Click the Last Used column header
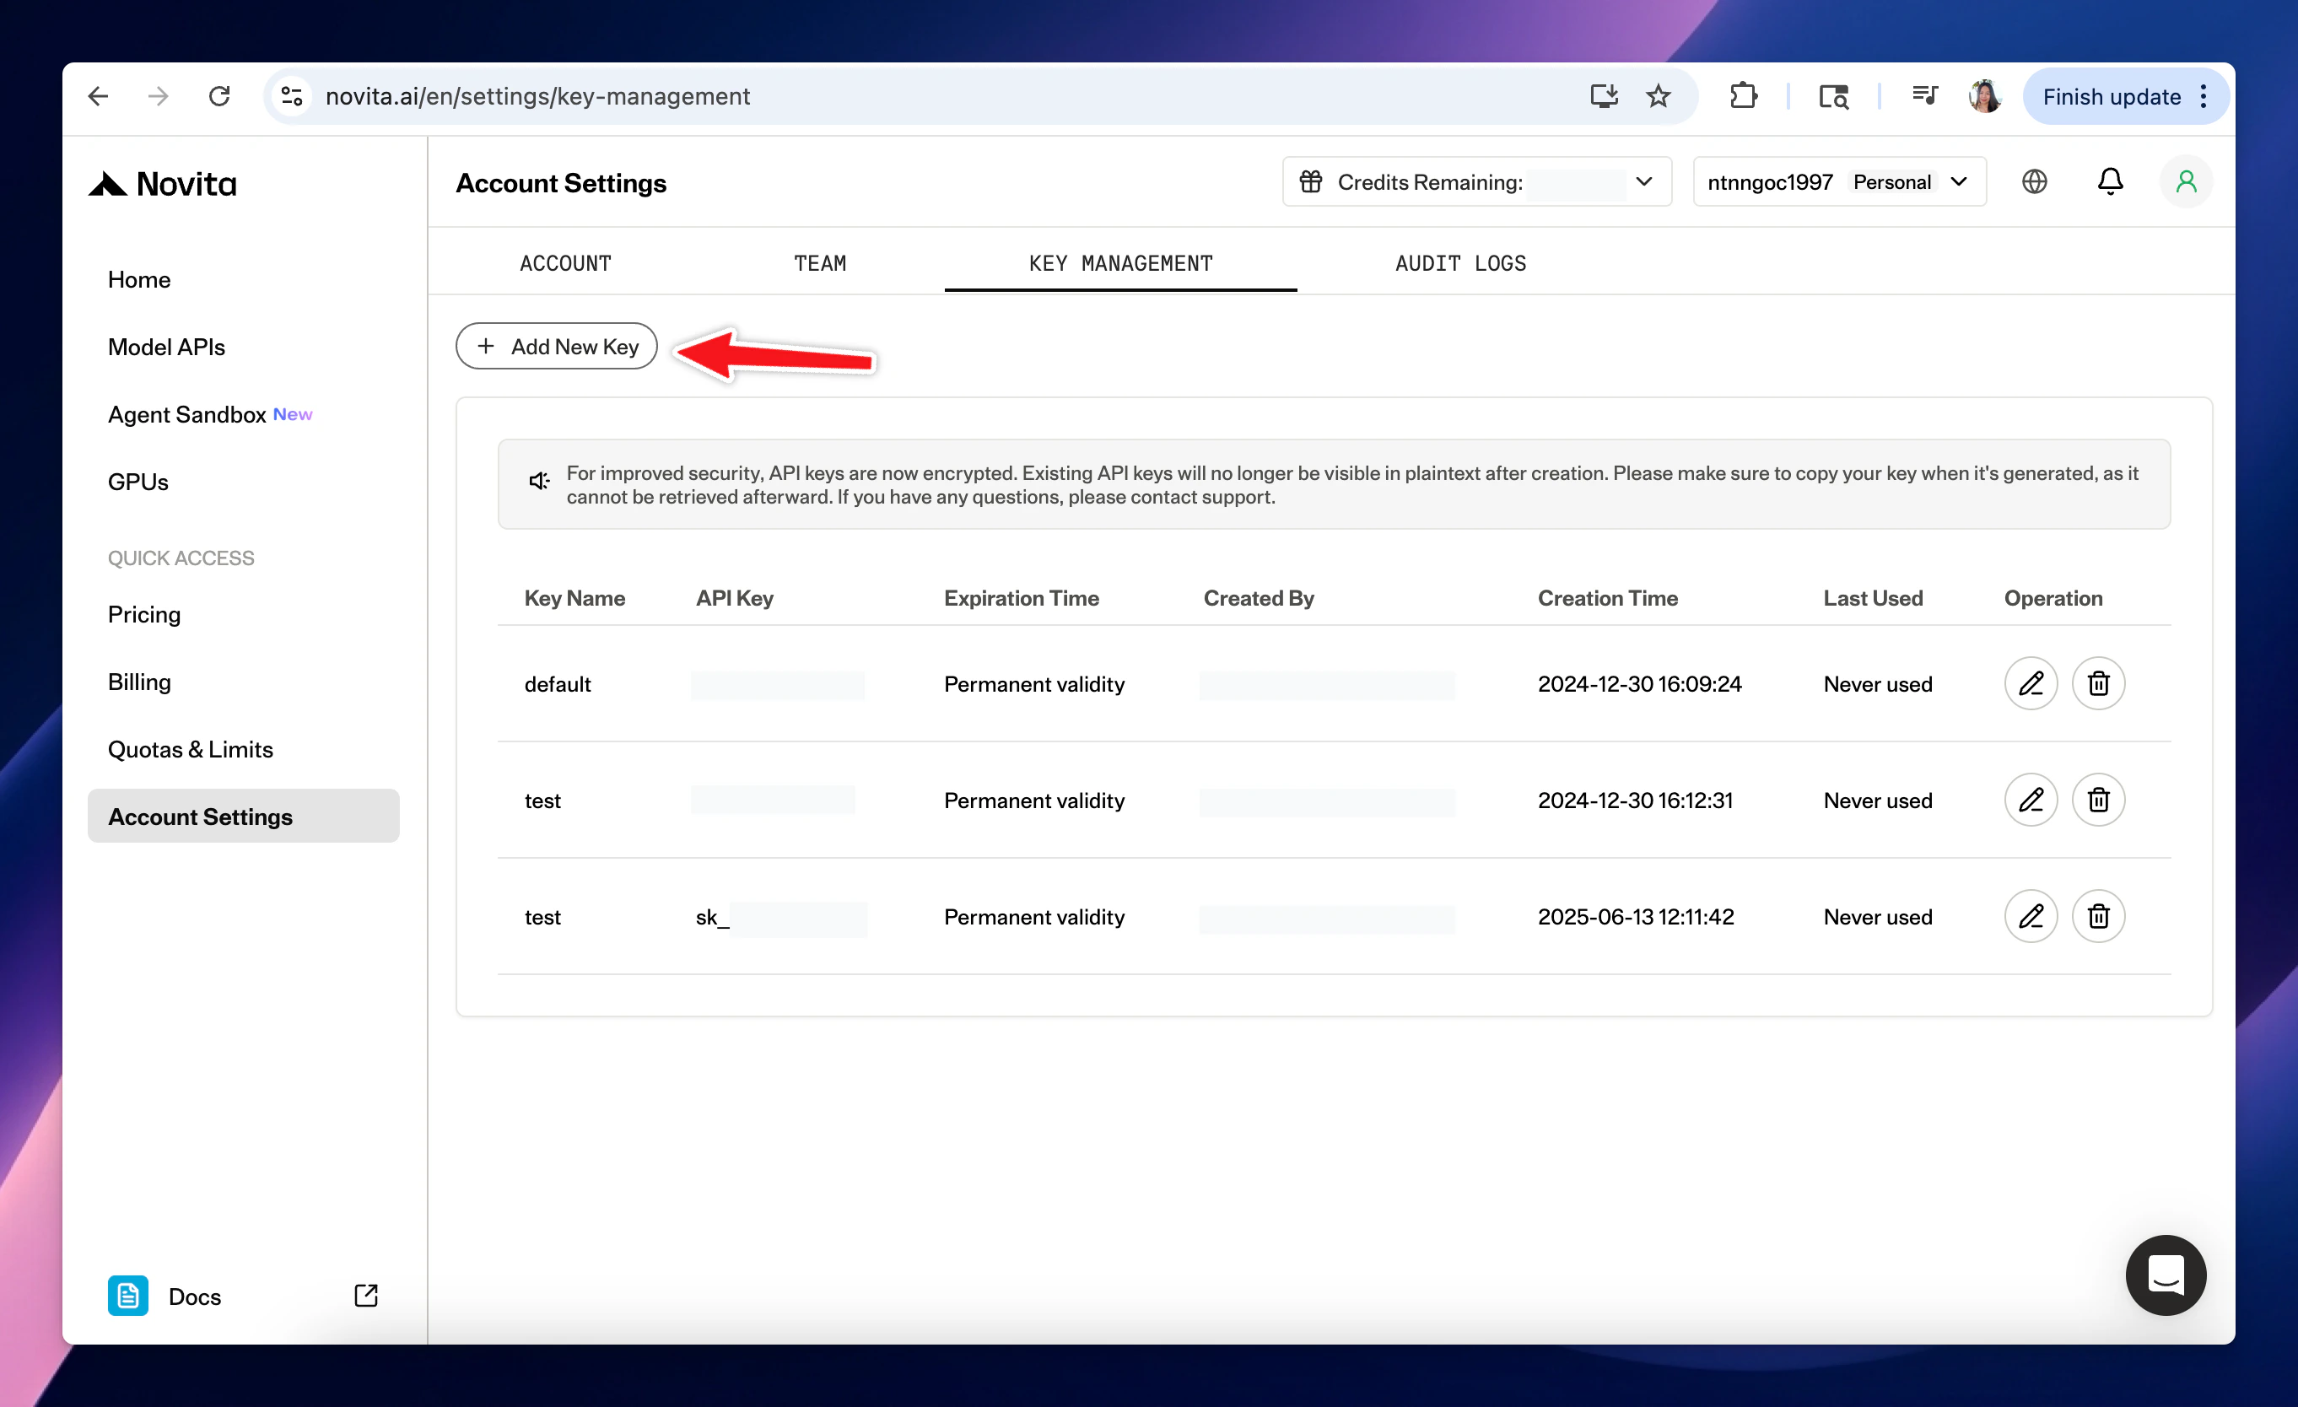The image size is (2298, 1407). 1873,599
